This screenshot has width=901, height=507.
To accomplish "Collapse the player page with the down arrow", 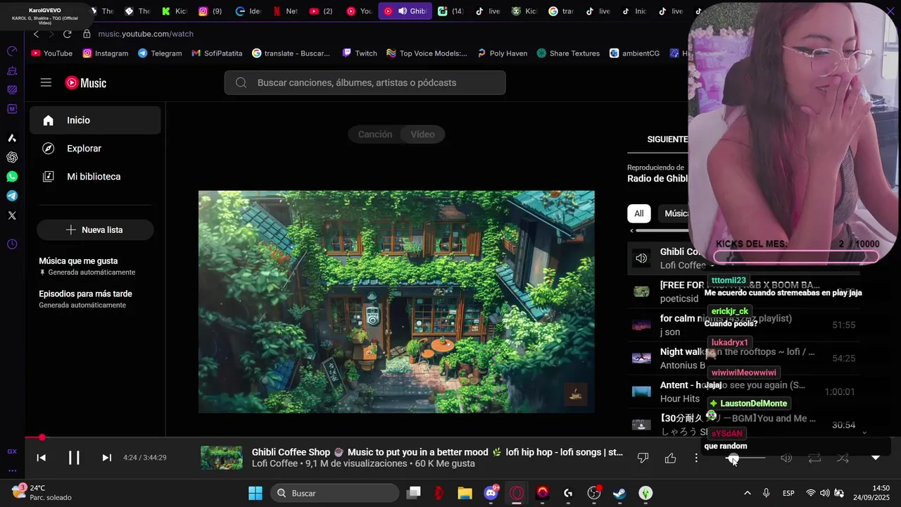I will click(x=876, y=458).
